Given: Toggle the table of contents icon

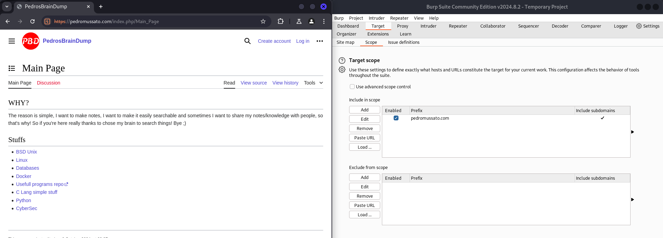Looking at the screenshot, I should coord(12,68).
